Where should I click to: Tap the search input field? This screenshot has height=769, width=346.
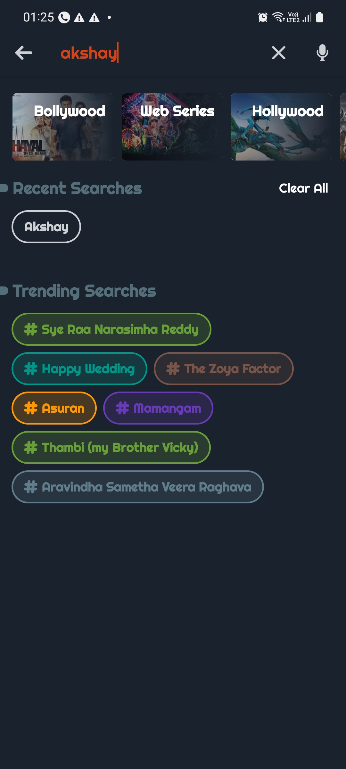(144, 53)
